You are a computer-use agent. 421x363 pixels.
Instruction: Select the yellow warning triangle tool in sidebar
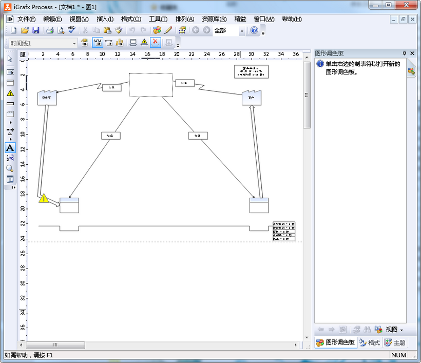(10, 93)
